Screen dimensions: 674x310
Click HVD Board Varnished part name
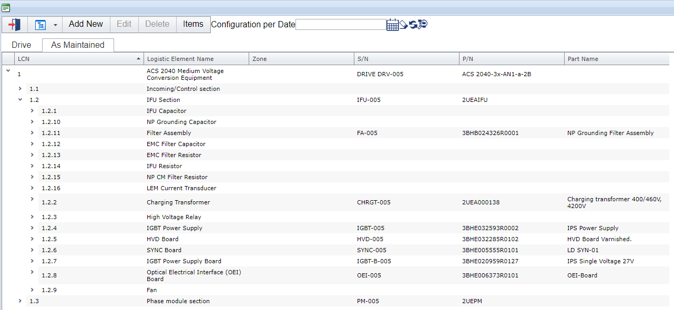pos(599,239)
